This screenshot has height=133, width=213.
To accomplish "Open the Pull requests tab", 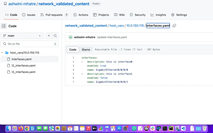I will point(54,15).
